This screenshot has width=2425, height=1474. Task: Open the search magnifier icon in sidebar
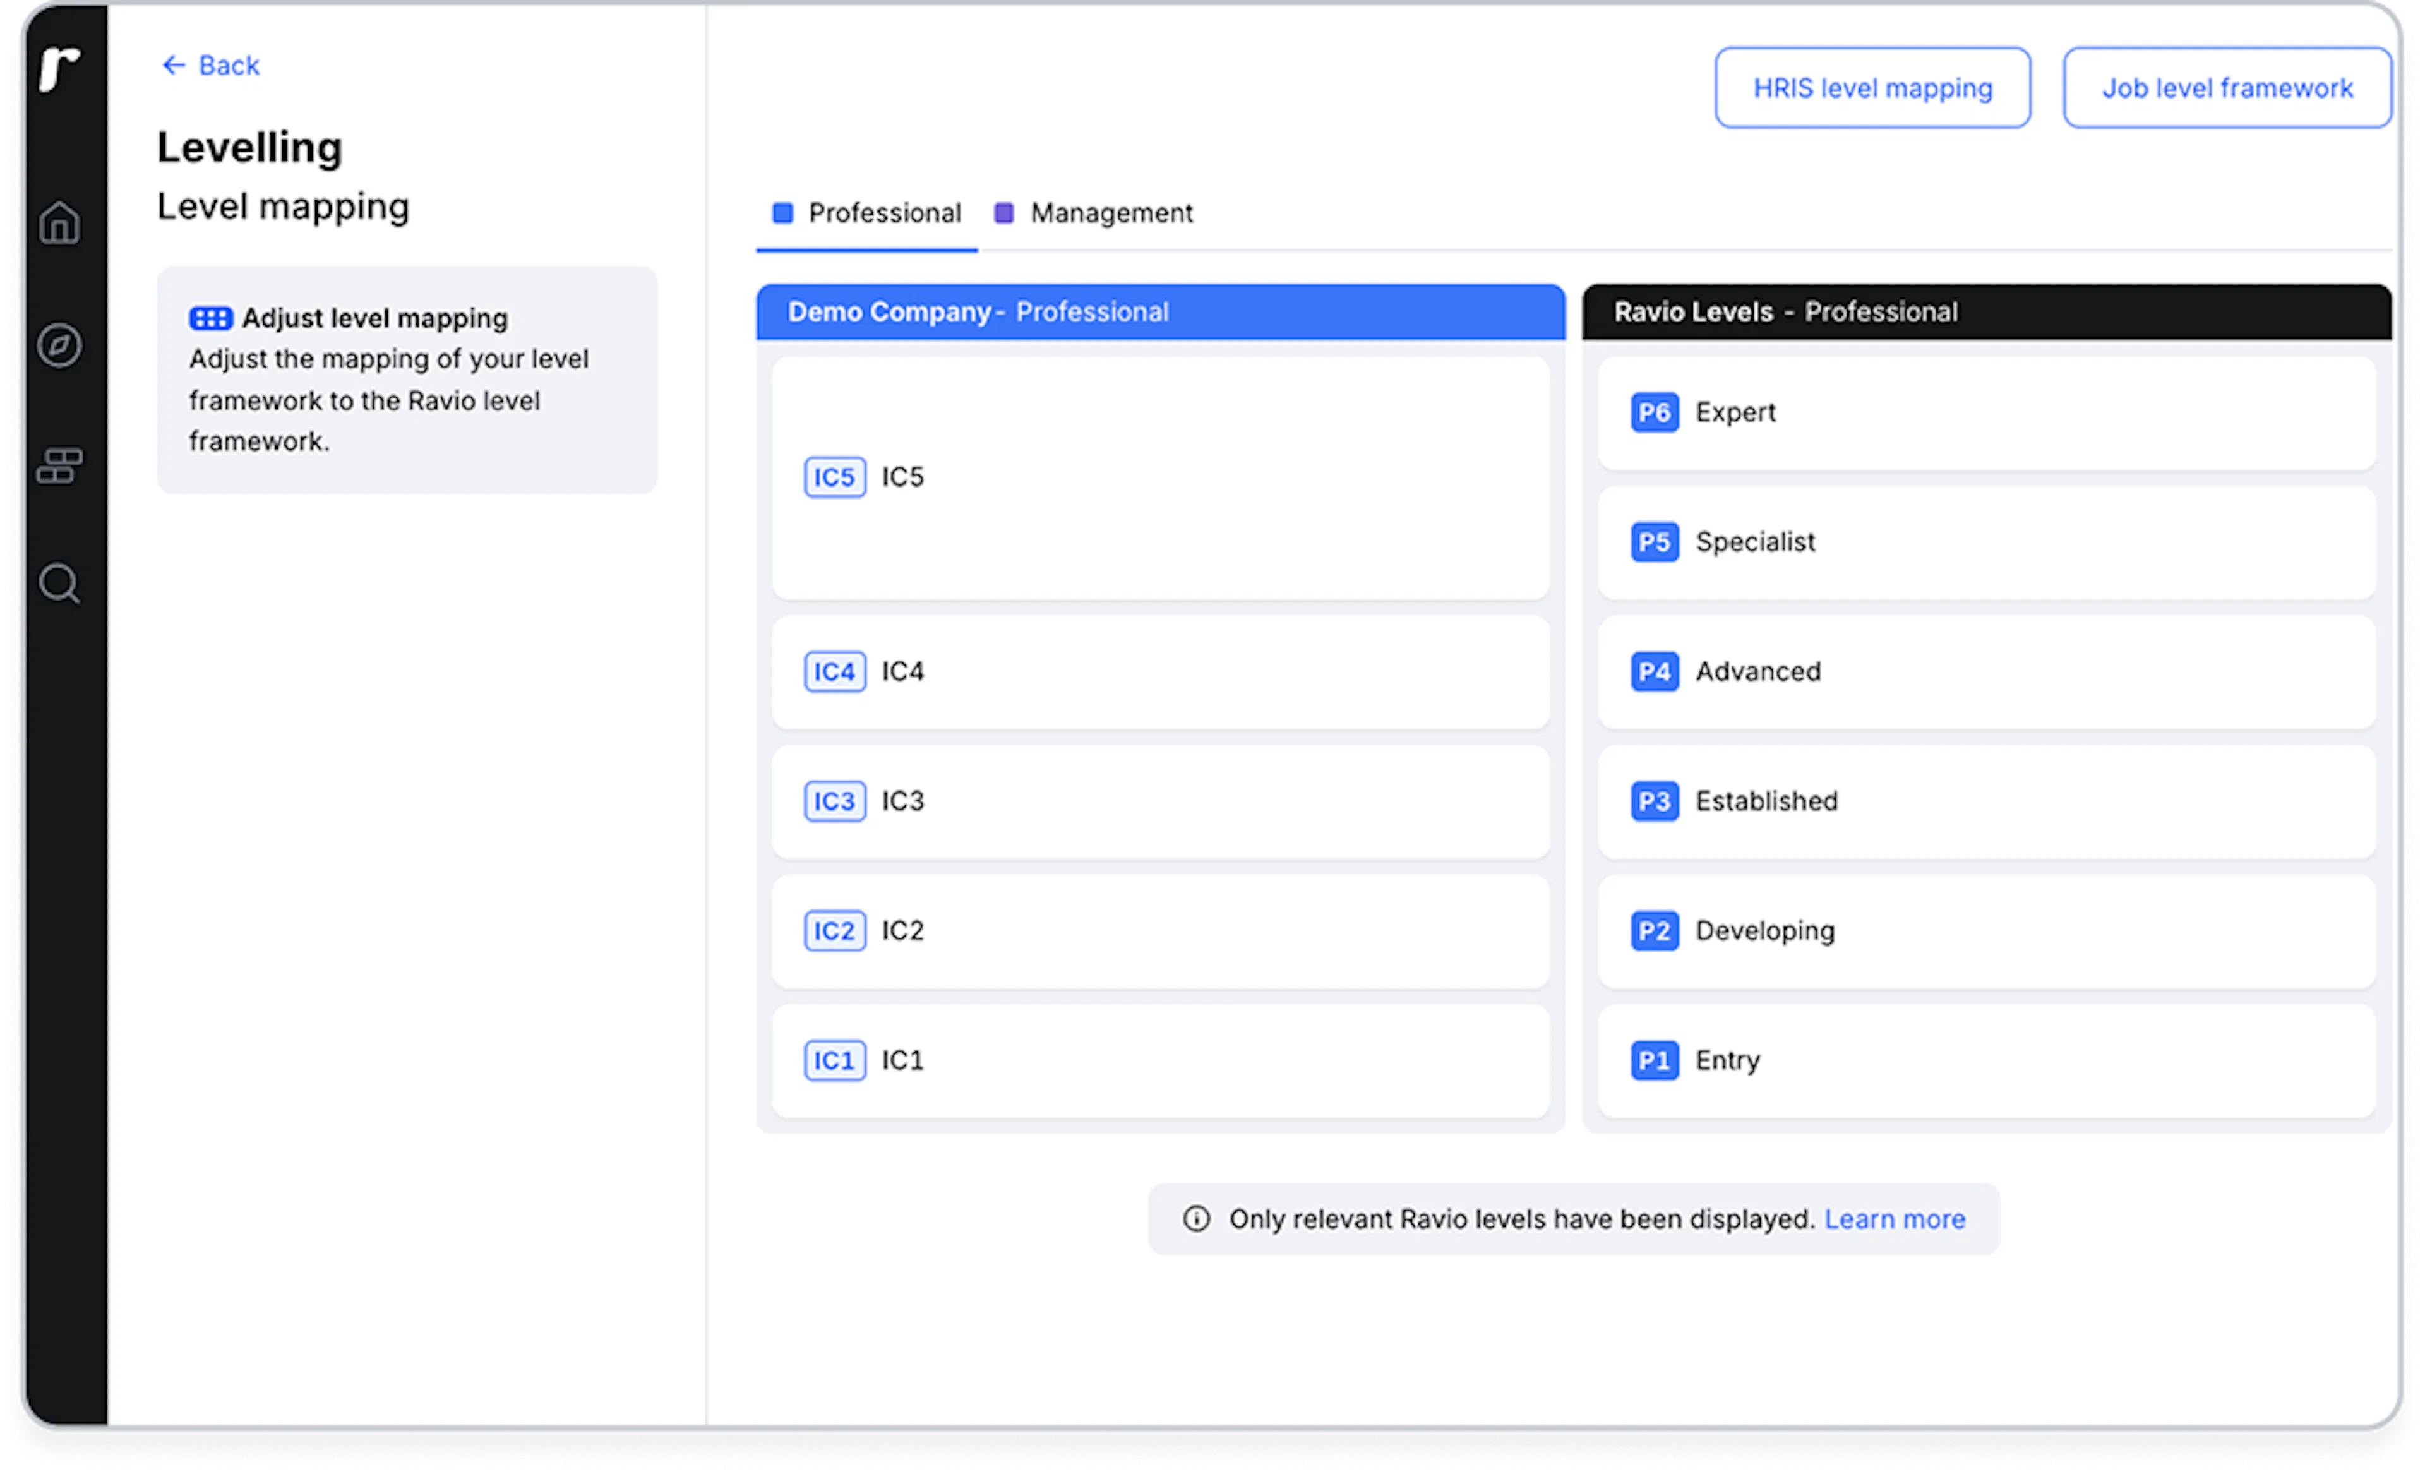tap(59, 584)
